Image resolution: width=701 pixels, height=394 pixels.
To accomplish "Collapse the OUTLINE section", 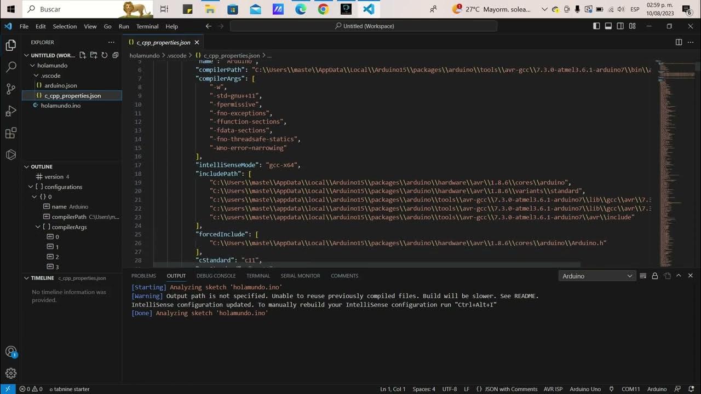I will coord(26,167).
